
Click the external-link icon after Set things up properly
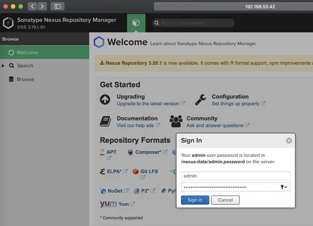tap(263, 103)
